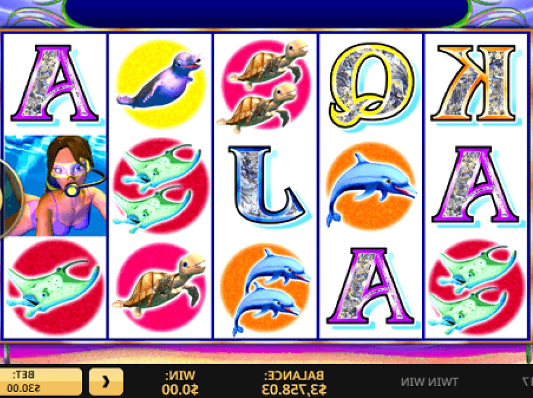Select the blue letter J symbol
This screenshot has width=533, height=398.
click(x=267, y=185)
